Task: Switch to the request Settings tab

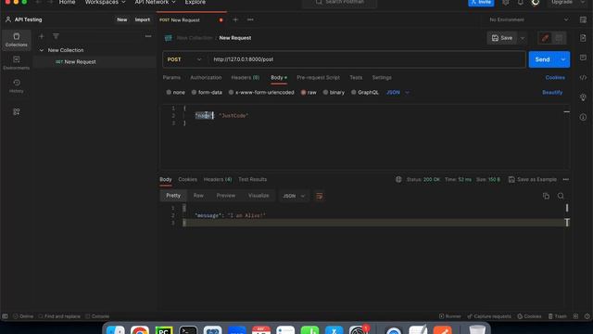Action: click(382, 77)
